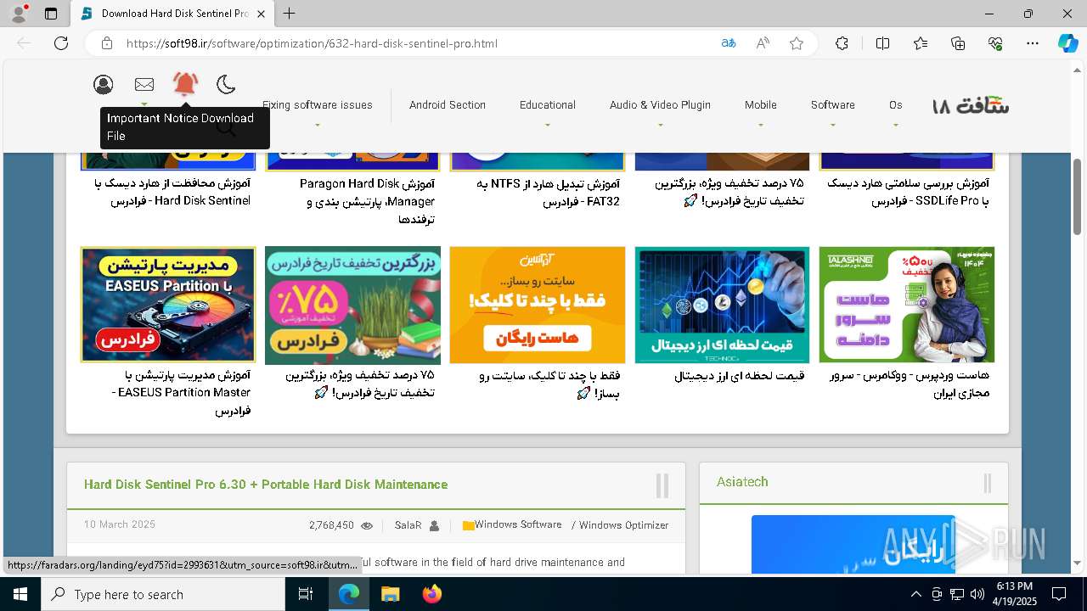Click the Windows Optimizer category link
This screenshot has height=611, width=1087.
(x=624, y=525)
